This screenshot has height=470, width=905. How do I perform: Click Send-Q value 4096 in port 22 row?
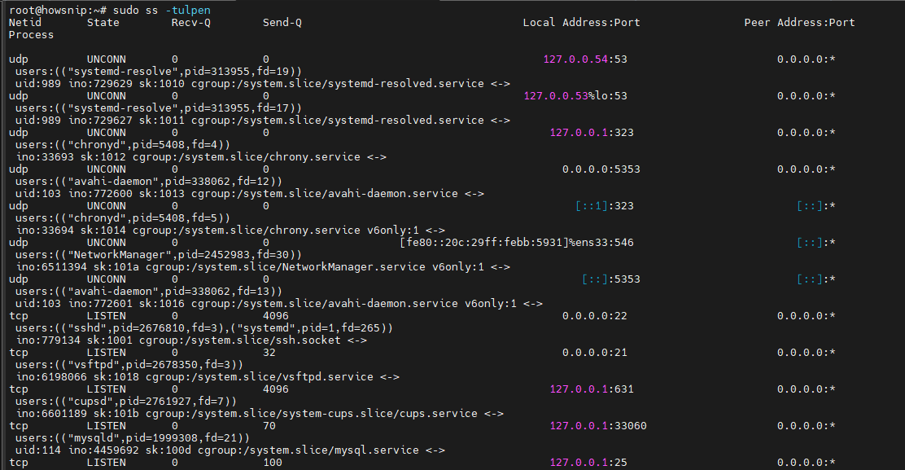pyautogui.click(x=276, y=316)
